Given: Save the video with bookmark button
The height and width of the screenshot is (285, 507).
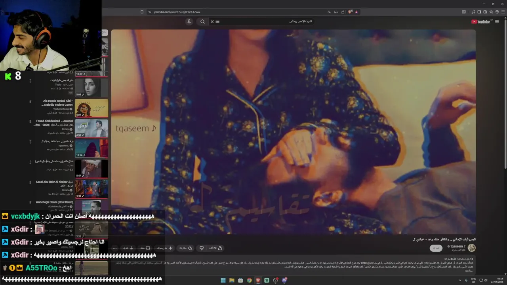Looking at the screenshot, I should [x=145, y=248].
